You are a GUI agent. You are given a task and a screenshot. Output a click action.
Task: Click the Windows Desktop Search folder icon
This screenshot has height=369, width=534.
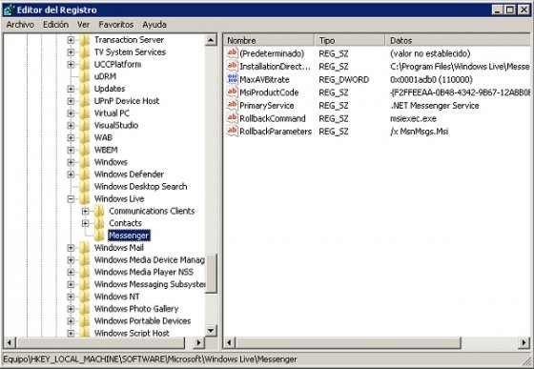tap(85, 187)
